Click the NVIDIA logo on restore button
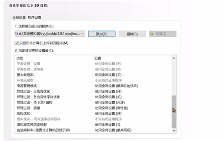The height and width of the screenshot is (141, 223). (x=152, y=34)
